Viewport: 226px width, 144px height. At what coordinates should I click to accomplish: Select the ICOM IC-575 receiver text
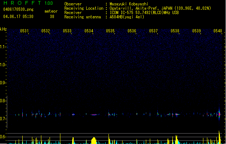pos(144,13)
